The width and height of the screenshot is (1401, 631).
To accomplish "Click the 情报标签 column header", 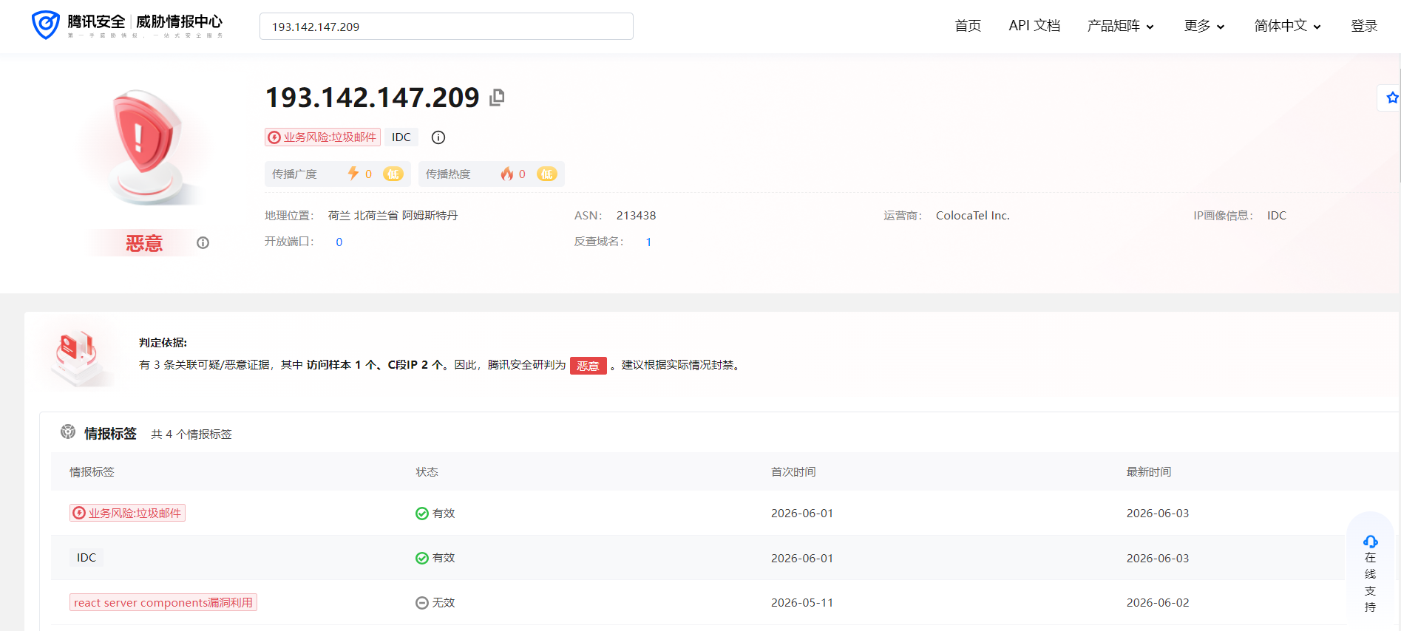I will [92, 472].
